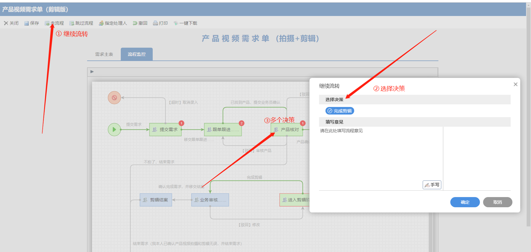Expand the flowchart panel header triangle
The image size is (531, 252).
(x=92, y=72)
